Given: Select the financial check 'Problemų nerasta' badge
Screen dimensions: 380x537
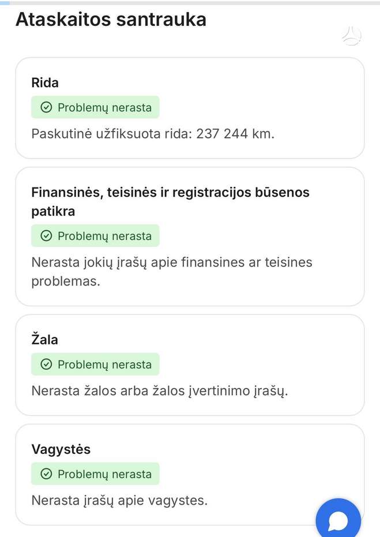Looking at the screenshot, I should click(95, 235).
